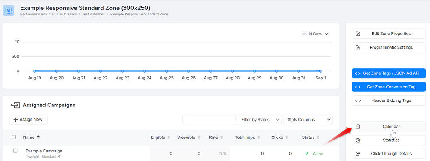Screen dimensions: 430x161
Task: Tick the select-all checkbox in the table header
Action: [x=14, y=137]
